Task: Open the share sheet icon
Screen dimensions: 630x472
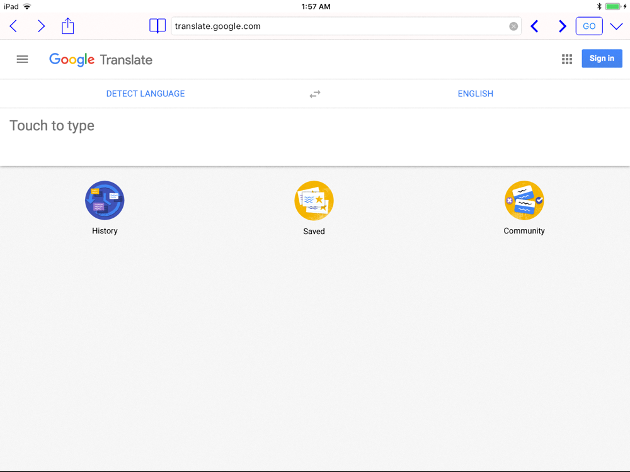Action: click(67, 26)
